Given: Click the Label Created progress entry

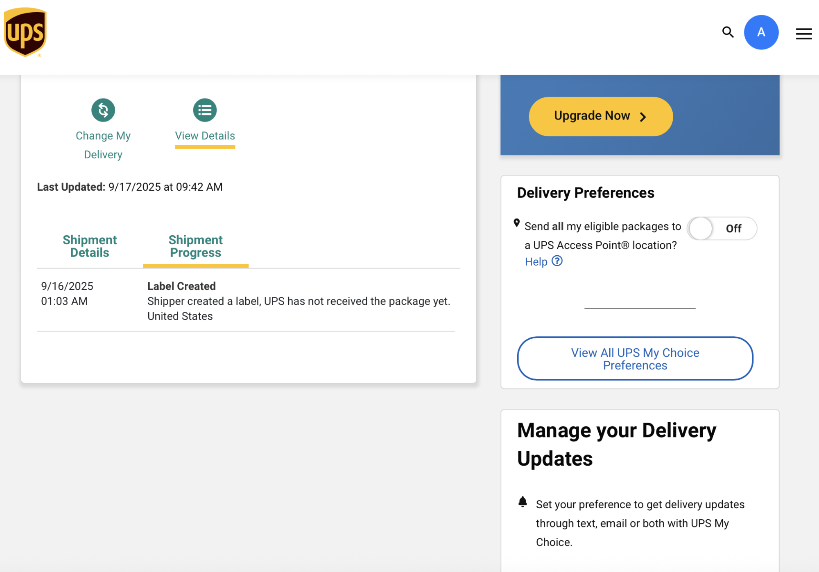Looking at the screenshot, I should coord(181,286).
